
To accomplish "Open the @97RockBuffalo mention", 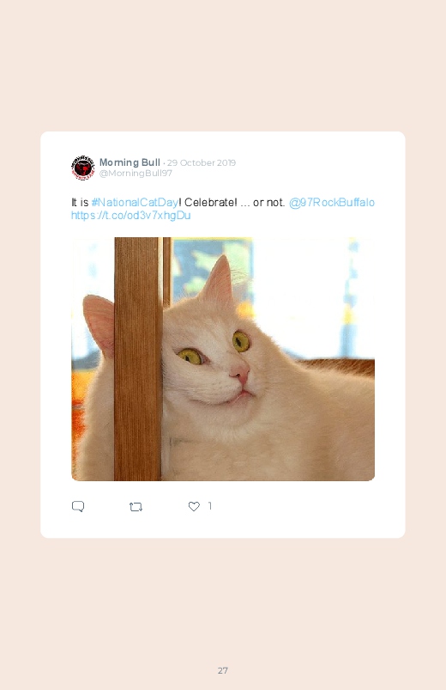I will [x=332, y=203].
